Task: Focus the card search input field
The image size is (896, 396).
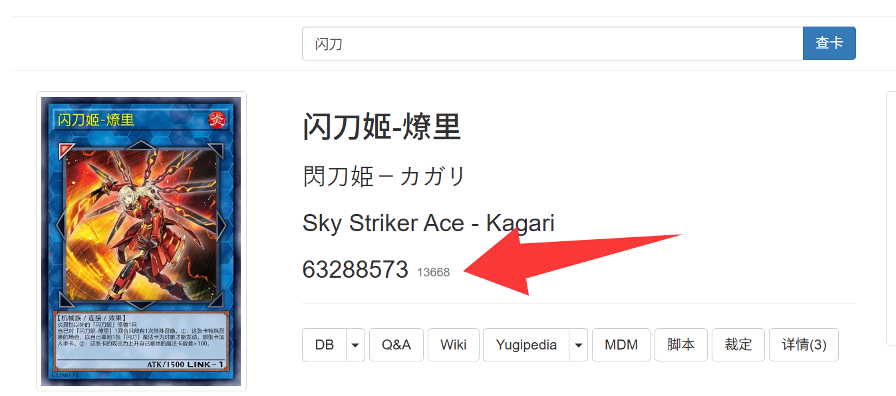Action: pos(552,43)
